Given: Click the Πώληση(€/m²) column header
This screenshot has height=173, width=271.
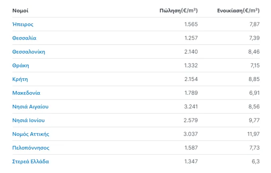Looking at the screenshot, I should click(x=179, y=11).
